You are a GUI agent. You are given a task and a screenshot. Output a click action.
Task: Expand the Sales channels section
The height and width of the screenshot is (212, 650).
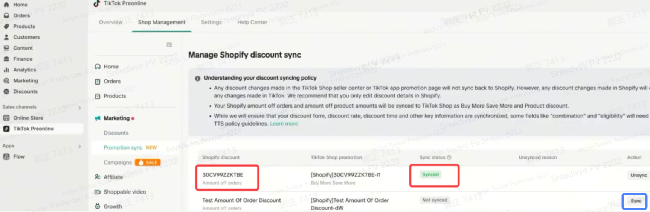click(x=79, y=108)
